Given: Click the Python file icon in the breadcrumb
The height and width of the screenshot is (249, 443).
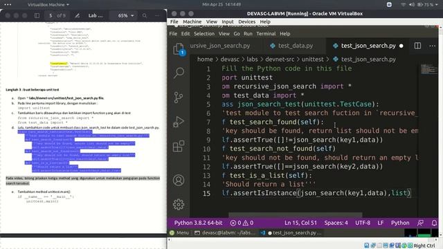Looking at the screenshot, I should click(336, 59).
